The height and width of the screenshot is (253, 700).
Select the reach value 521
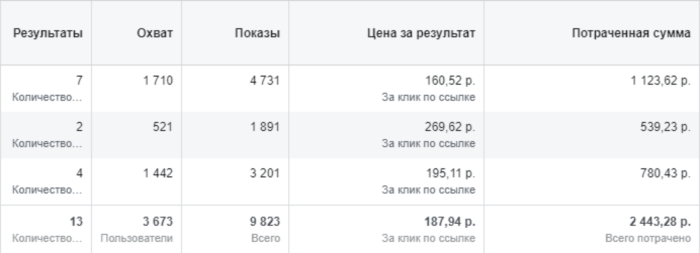click(x=162, y=127)
